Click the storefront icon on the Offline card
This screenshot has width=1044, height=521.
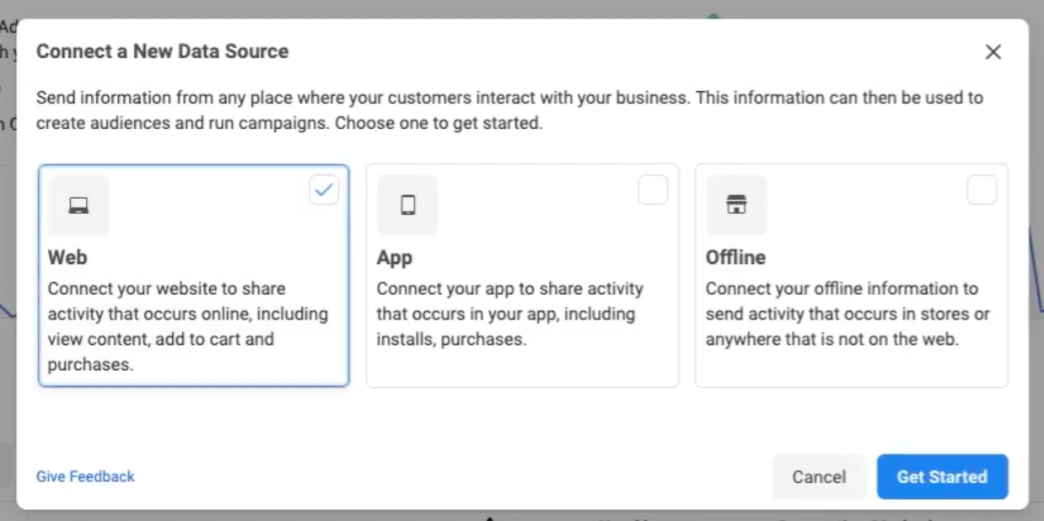tap(736, 204)
